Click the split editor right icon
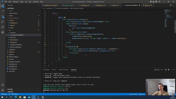The width and height of the screenshot is (176, 99). click(x=170, y=5)
